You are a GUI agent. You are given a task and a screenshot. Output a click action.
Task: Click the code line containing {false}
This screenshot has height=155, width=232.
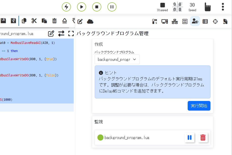click(x=37, y=75)
